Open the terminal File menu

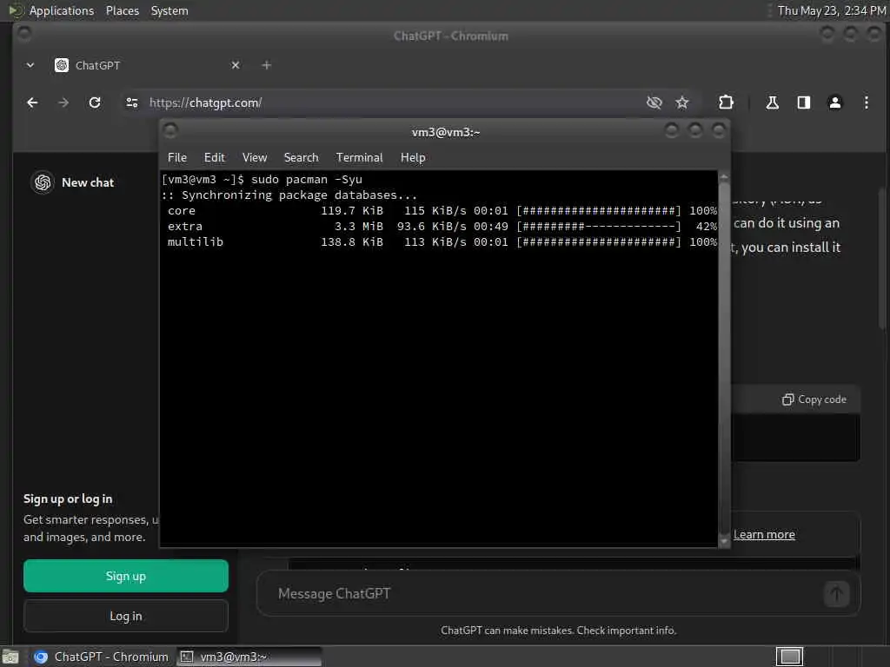click(x=177, y=158)
